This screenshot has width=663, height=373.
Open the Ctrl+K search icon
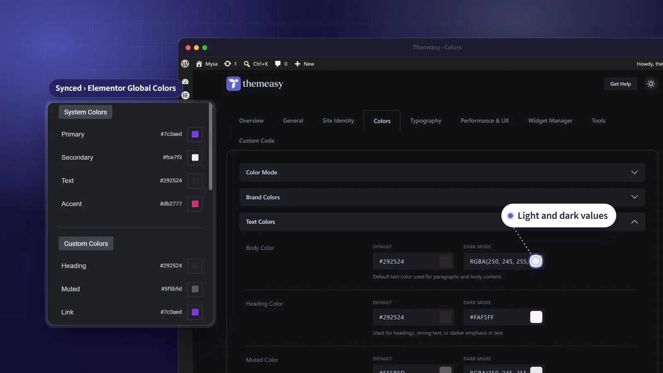click(x=247, y=64)
